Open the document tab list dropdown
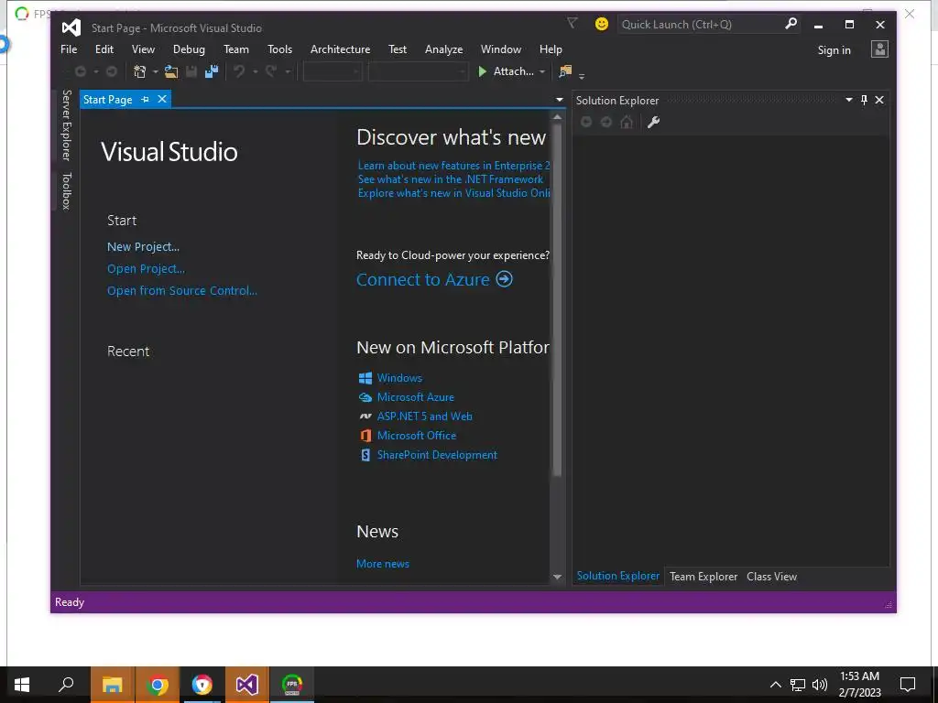Viewport: 938px width, 703px height. [x=560, y=100]
